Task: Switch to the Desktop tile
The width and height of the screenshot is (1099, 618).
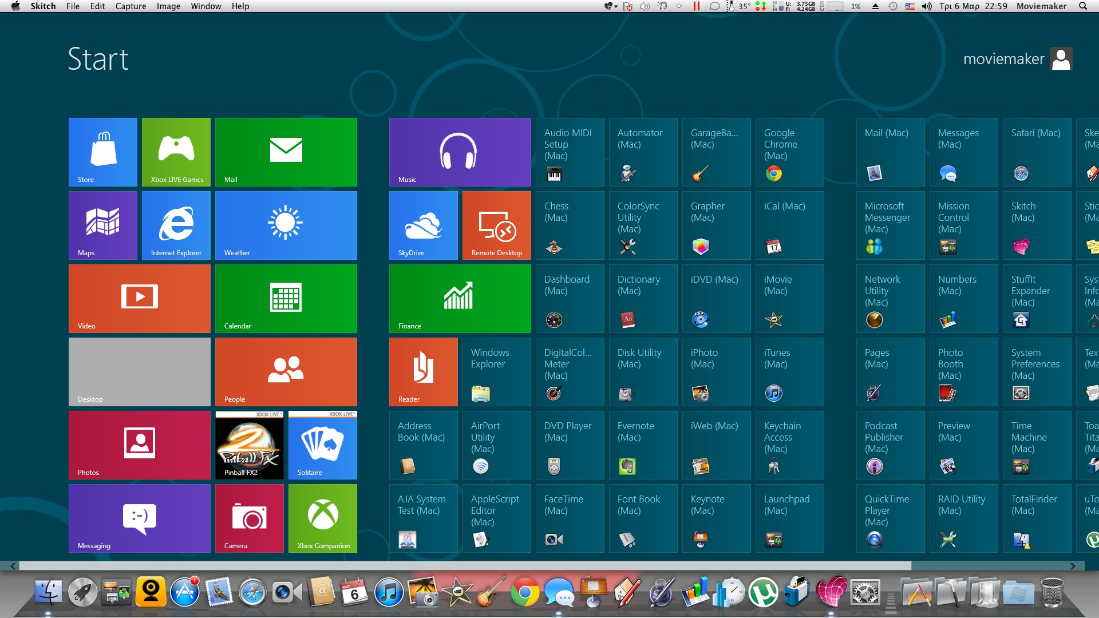Action: pos(140,372)
